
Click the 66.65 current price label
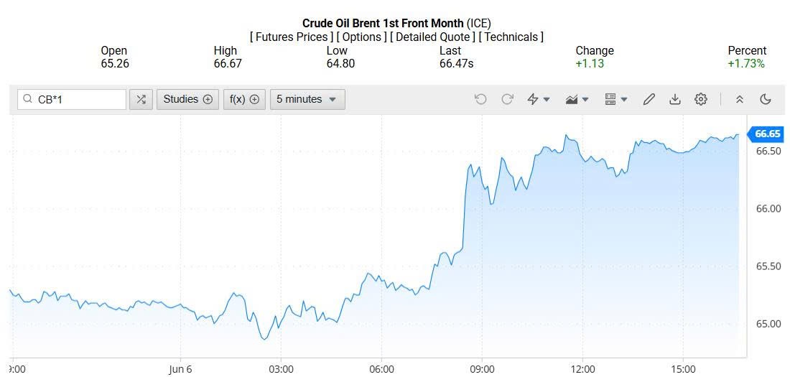click(766, 134)
